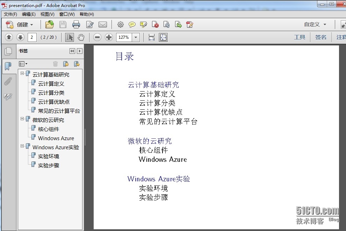Image resolution: width=346 pixels, height=231 pixels.
Task: Select the Windows Azure bookmark
Action: [x=56, y=138]
